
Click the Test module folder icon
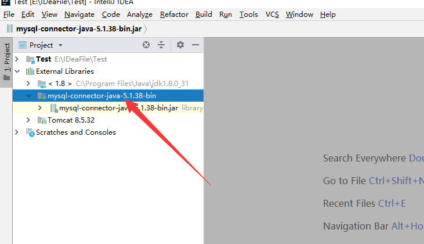pyautogui.click(x=30, y=59)
